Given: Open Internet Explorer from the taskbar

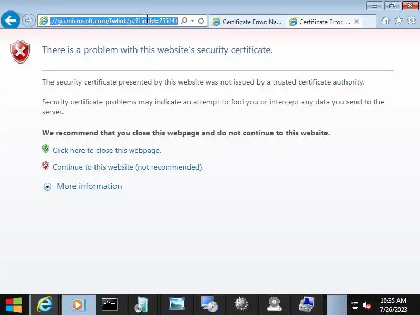Looking at the screenshot, I should point(45,305).
